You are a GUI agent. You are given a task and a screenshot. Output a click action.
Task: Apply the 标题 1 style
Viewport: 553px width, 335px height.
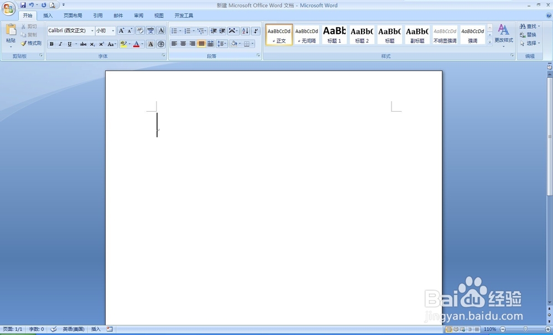[335, 35]
